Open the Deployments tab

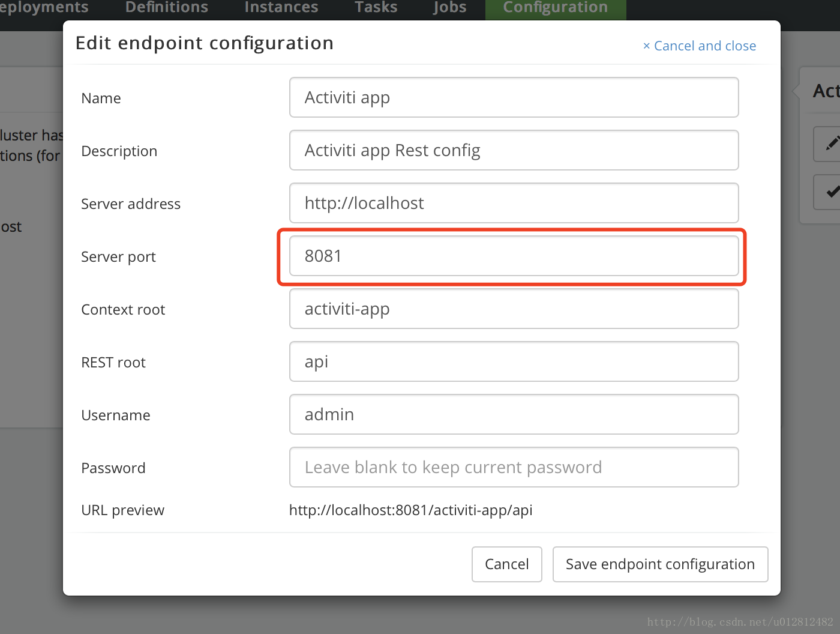tap(44, 7)
